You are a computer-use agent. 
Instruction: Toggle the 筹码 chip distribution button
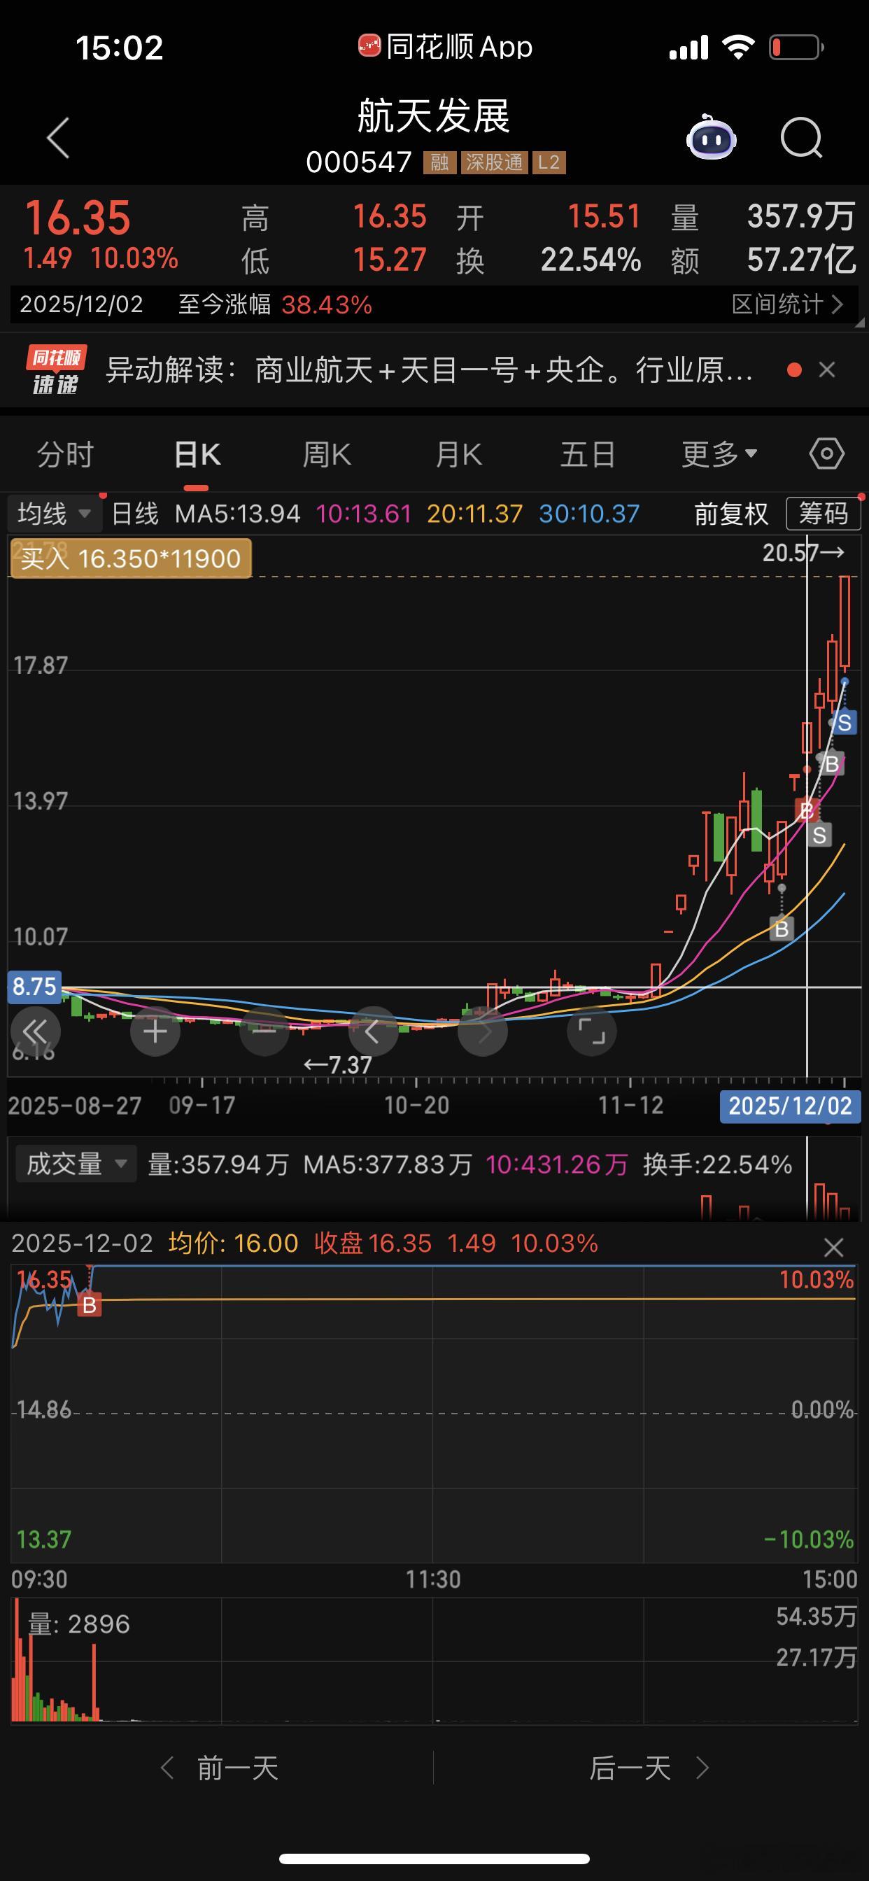(823, 514)
